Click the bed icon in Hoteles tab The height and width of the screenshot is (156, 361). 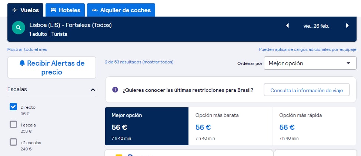[53, 10]
